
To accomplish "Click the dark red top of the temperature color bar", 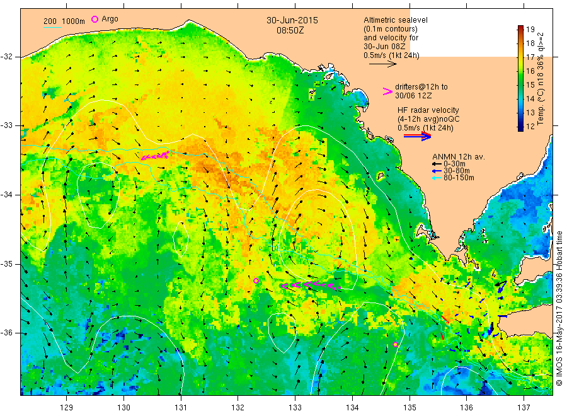I will [520, 28].
